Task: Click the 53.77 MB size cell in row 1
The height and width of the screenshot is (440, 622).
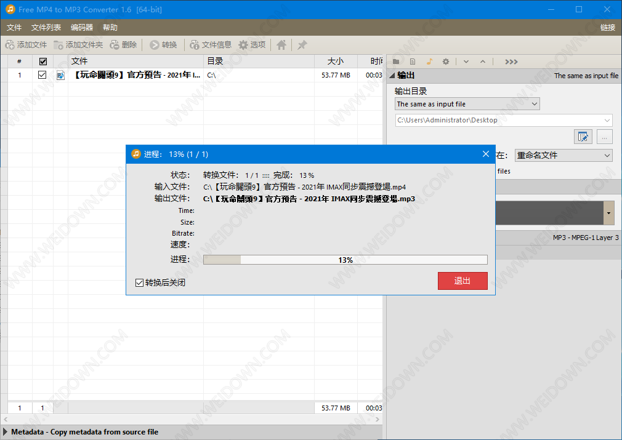Action: point(336,75)
